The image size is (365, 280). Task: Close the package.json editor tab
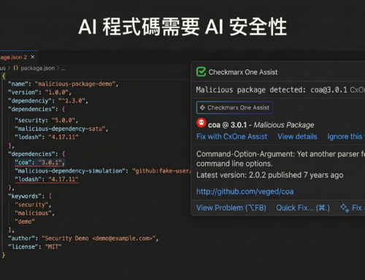[33, 57]
